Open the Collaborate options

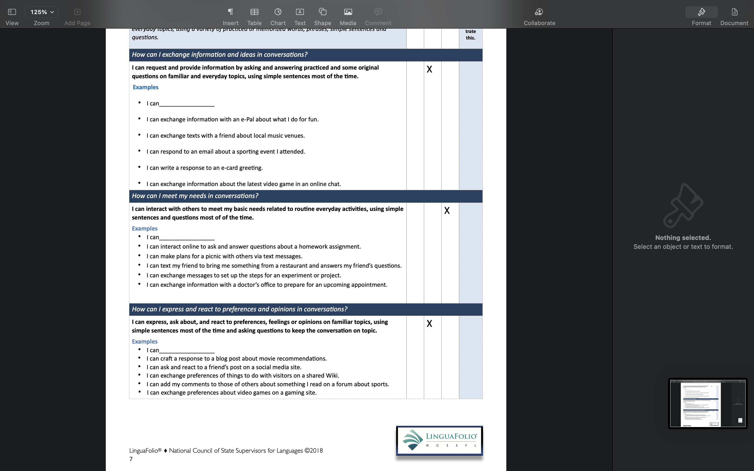(x=539, y=16)
